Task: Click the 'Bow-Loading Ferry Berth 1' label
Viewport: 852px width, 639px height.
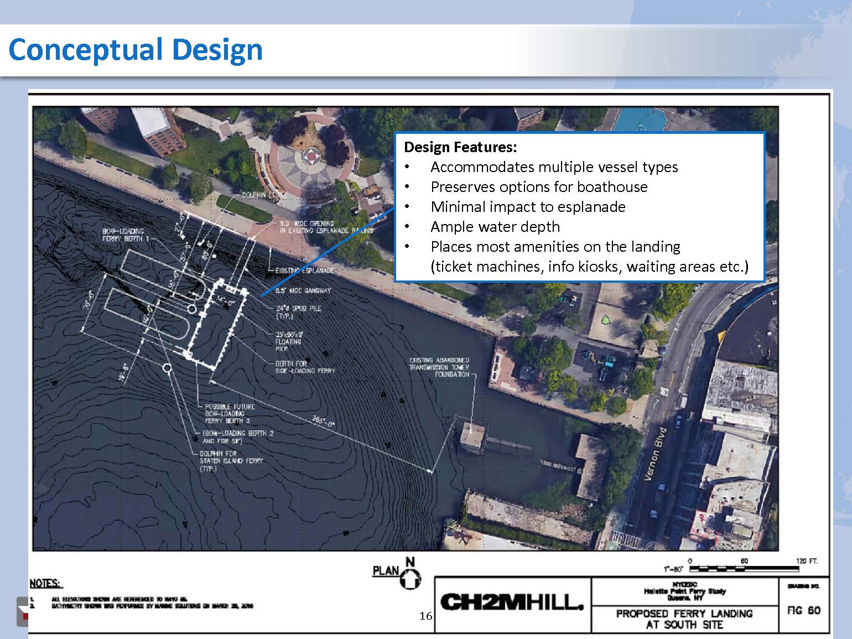Action: 123,235
